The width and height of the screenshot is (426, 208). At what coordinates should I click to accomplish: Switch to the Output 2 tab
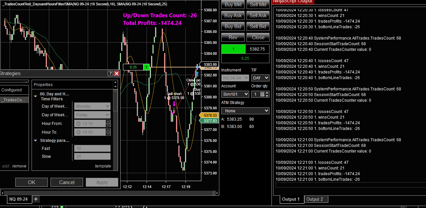pos(316,199)
